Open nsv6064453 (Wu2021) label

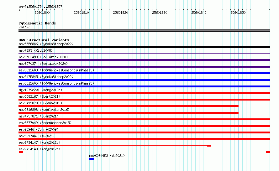107,156
